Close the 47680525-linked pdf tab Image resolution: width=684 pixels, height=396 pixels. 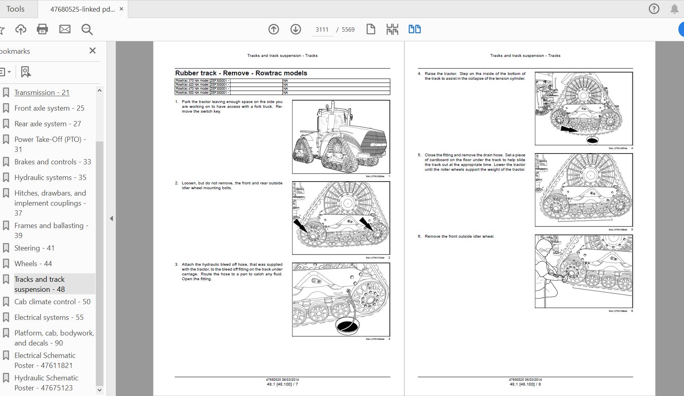pyautogui.click(x=121, y=9)
